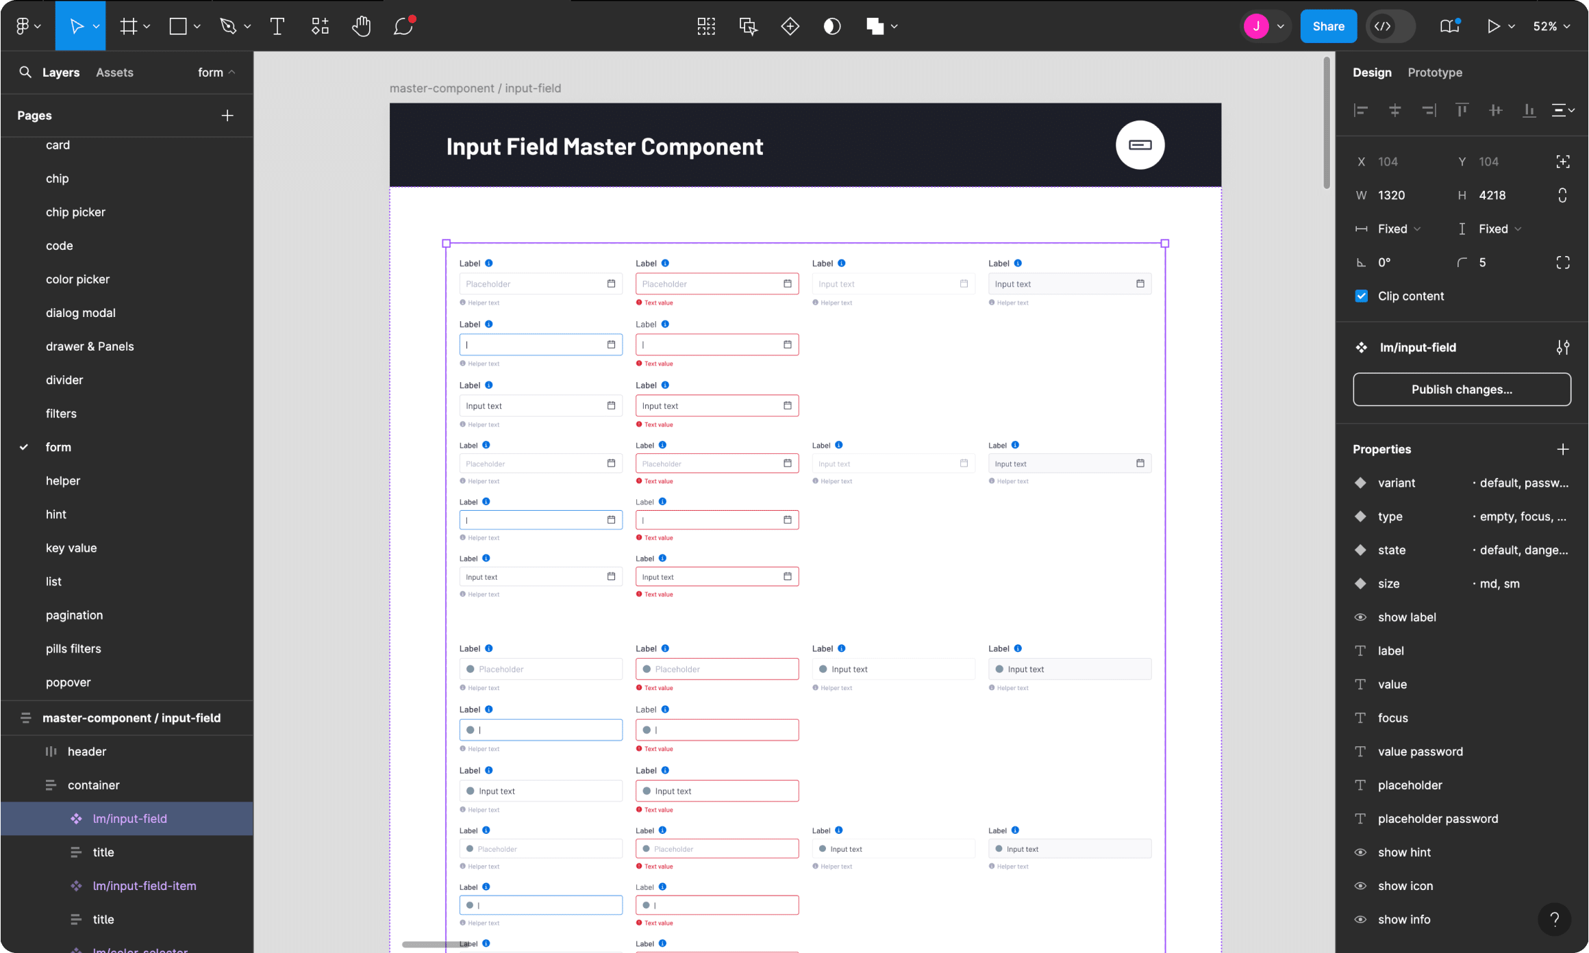
Task: Select the Frame tool
Action: (128, 26)
